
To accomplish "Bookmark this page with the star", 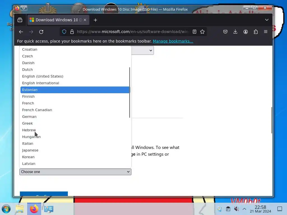I will pyautogui.click(x=202, y=32).
